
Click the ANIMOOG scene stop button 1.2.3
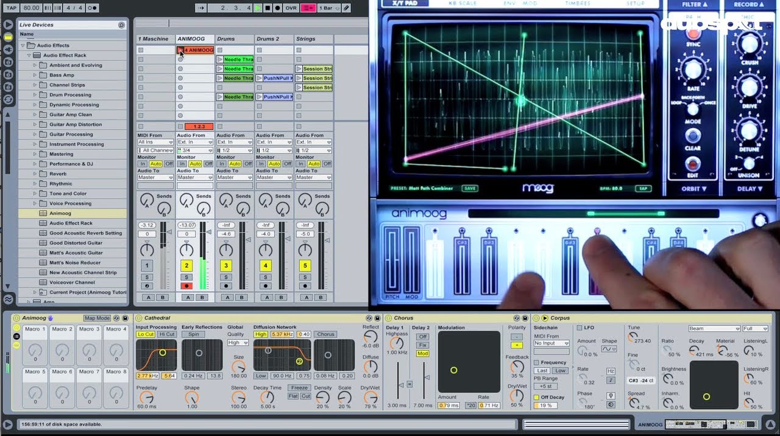pos(199,127)
